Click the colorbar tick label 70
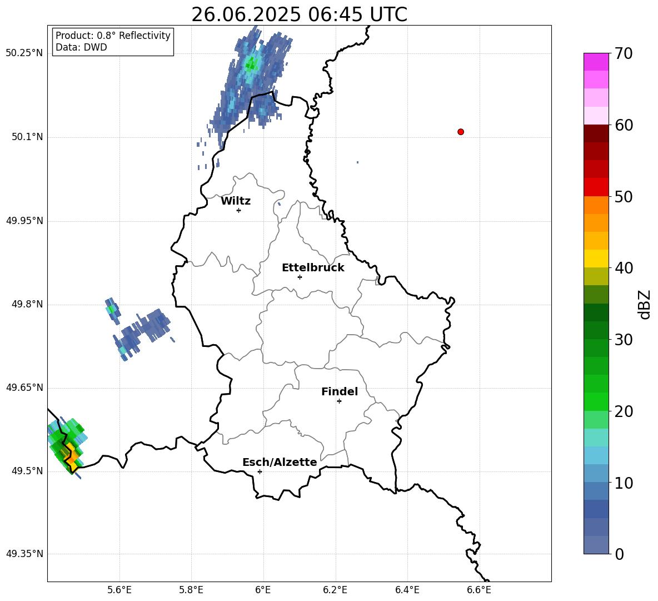This screenshot has height=601, width=658. 624,54
